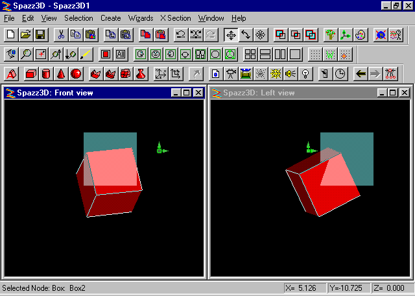Click the New file icon

[x=11, y=34]
